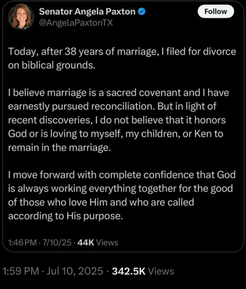Click the 1:59 PM outer timestamp
The height and width of the screenshot is (289, 246).
(x=21, y=271)
